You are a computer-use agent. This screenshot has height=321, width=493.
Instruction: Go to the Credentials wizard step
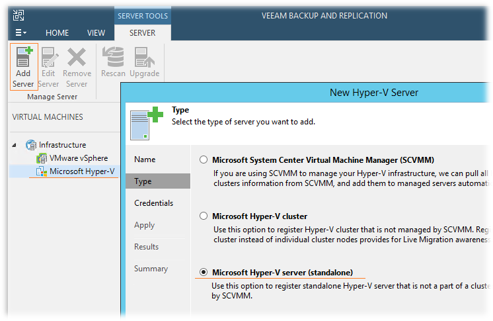click(154, 203)
